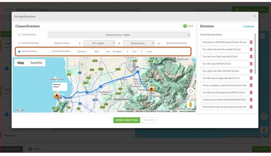This screenshot has width=271, height=156.
Task: Click the 'Report a map error' link
Action: [187, 111]
